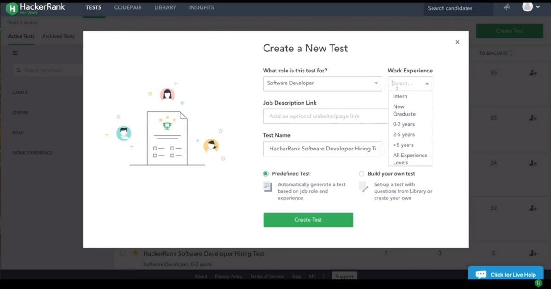Screen dimensions: 551x289
Task: Click invite candidate icon in row 34
Action: click(533, 163)
